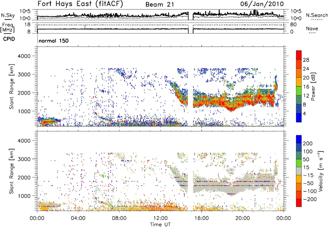Image resolution: width=328 pixels, height=227 pixels.
Task: Click the 'N.Sky' legend label
Action: point(8,15)
